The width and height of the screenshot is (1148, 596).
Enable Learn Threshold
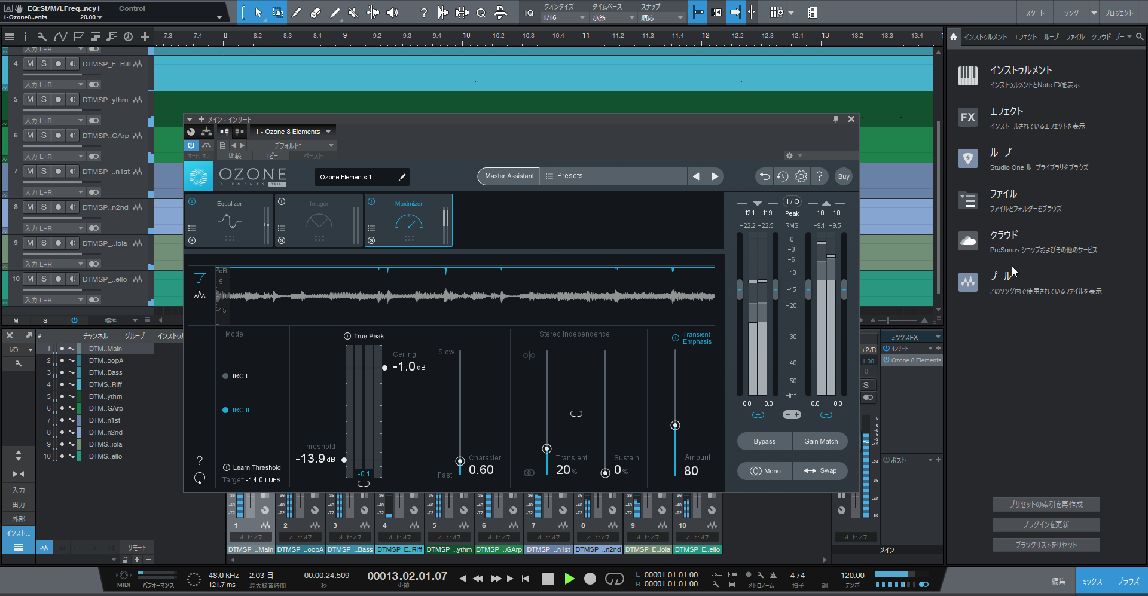252,467
